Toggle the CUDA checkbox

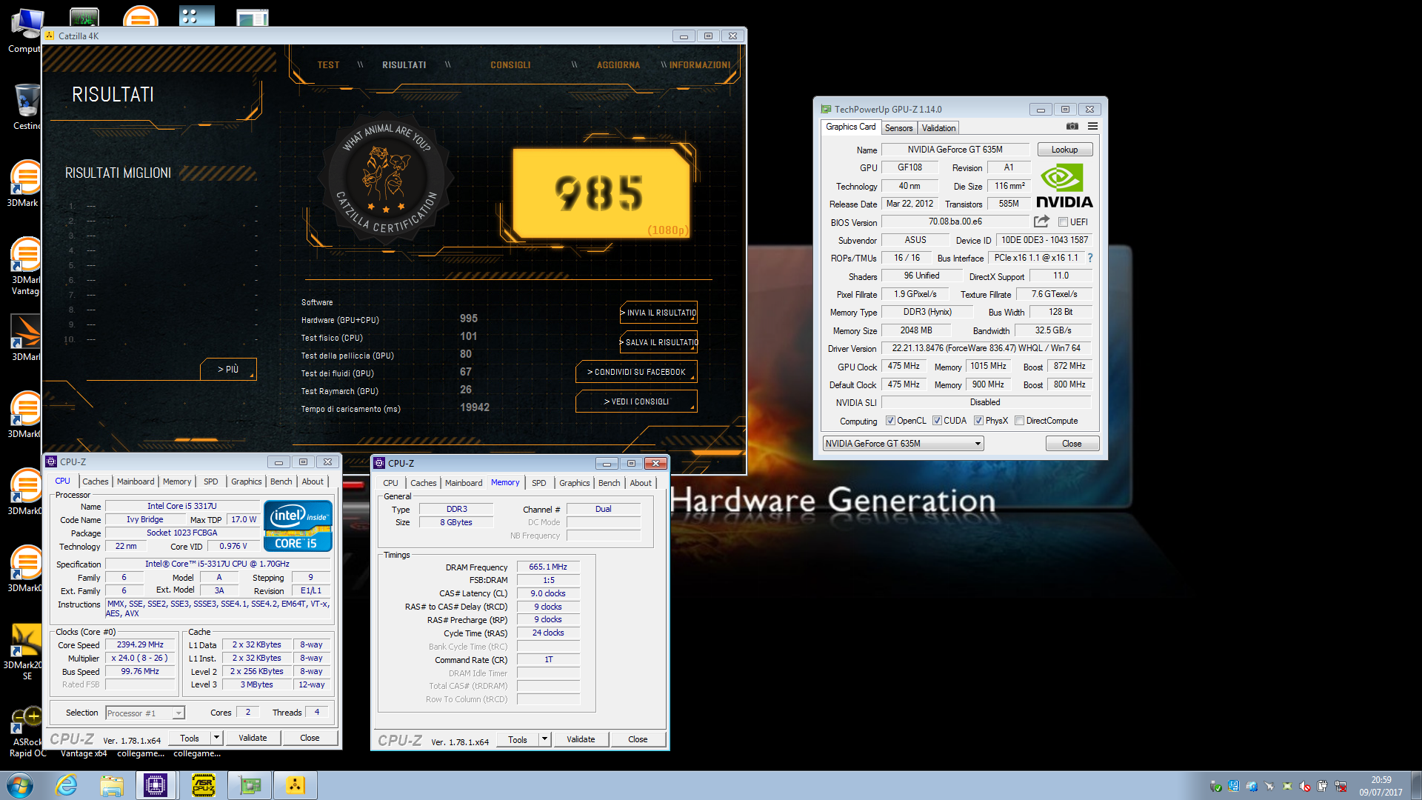coord(937,421)
